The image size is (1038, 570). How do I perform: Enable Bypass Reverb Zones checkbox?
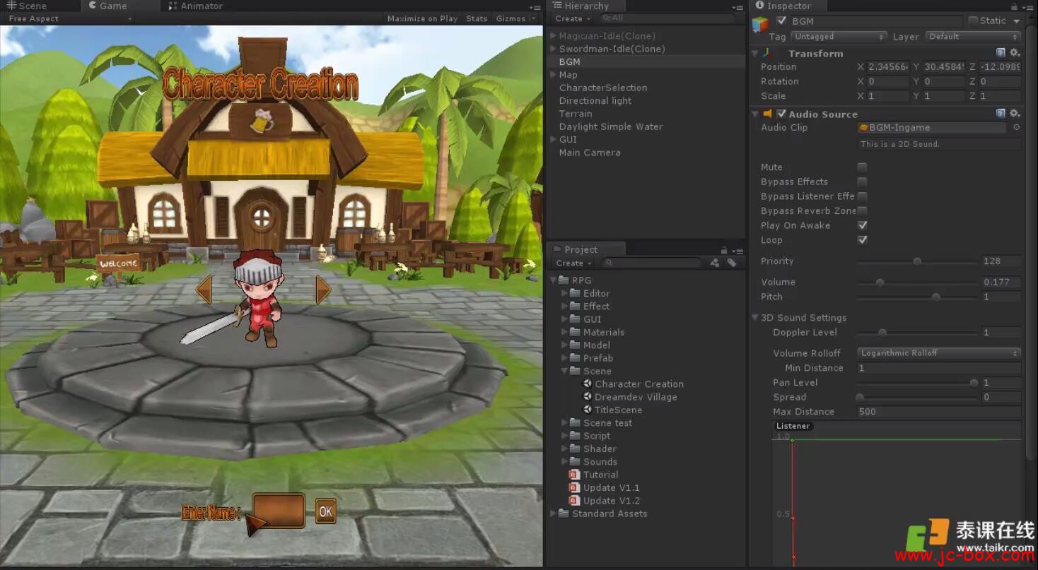pos(862,211)
